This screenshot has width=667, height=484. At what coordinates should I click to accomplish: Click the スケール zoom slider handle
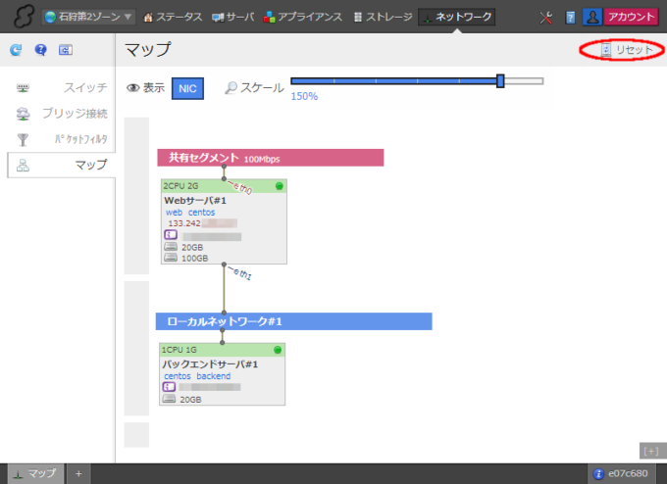pyautogui.click(x=500, y=81)
